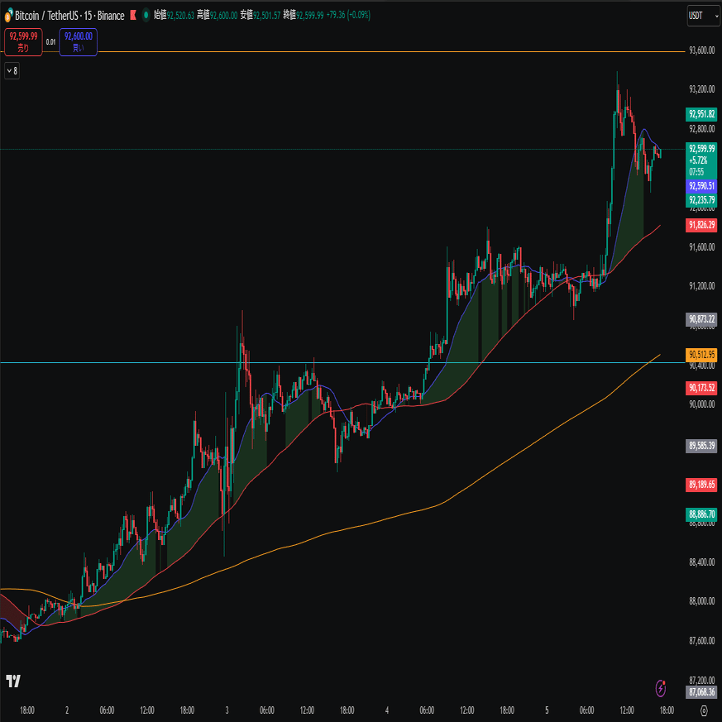Click the blue 92,590.51 price axis label
Image resolution: width=722 pixels, height=722 pixels.
click(701, 186)
